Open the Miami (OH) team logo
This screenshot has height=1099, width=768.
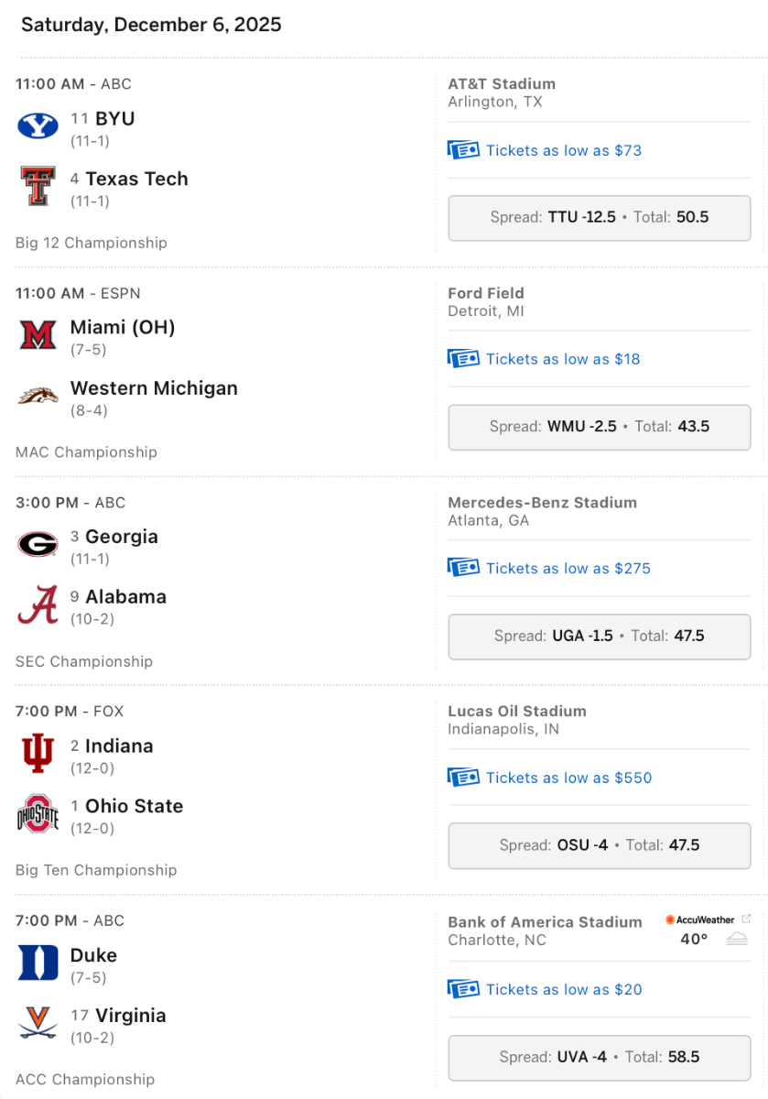38,335
